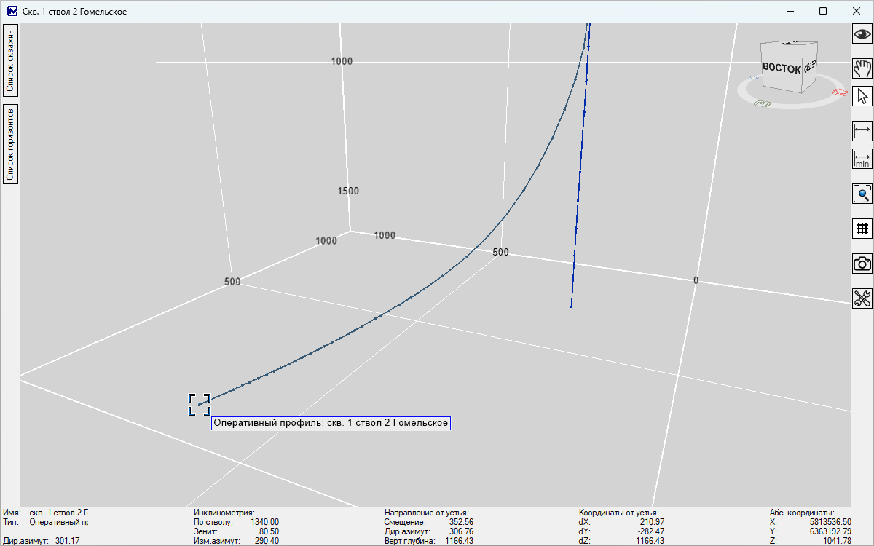This screenshot has height=546, width=874.
Task: Click the ВОСТОК face of the view cube
Action: tap(781, 68)
